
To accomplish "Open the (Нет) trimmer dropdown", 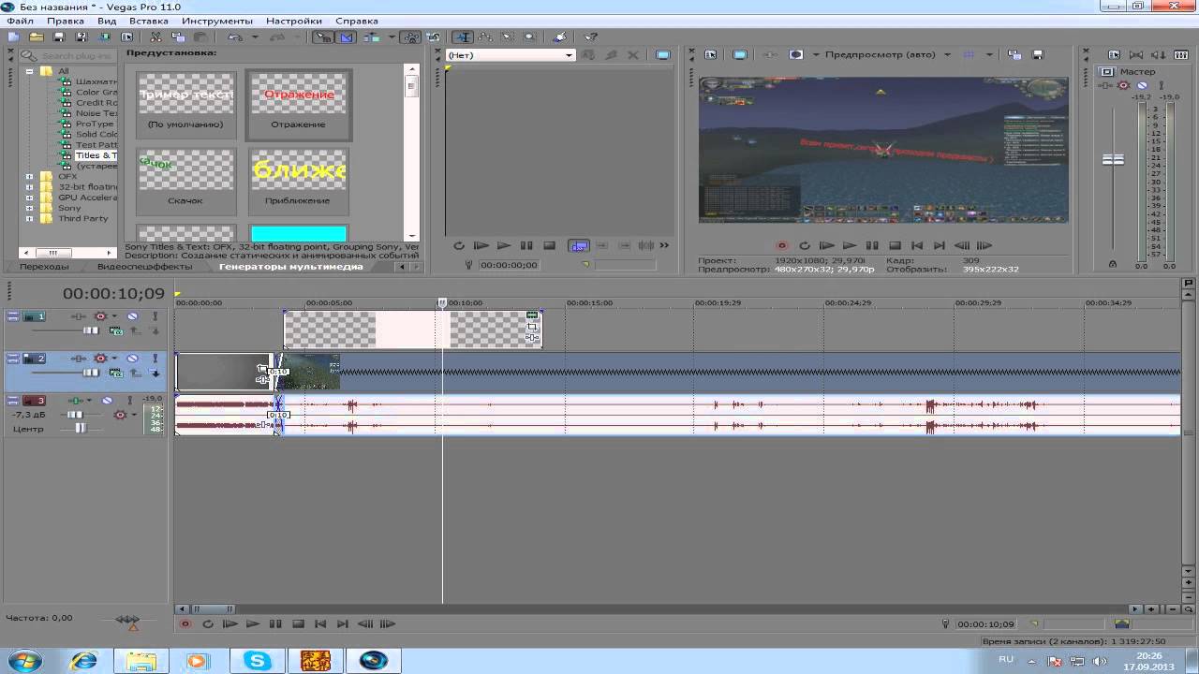I will [x=568, y=55].
